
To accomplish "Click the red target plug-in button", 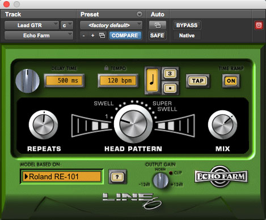I will 259,25.
